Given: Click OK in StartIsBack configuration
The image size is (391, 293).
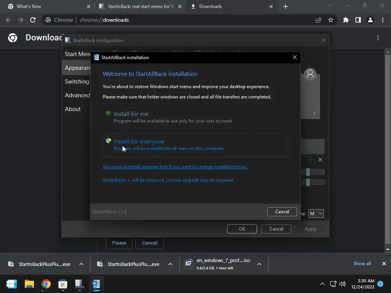Looking at the screenshot, I should 242,229.
